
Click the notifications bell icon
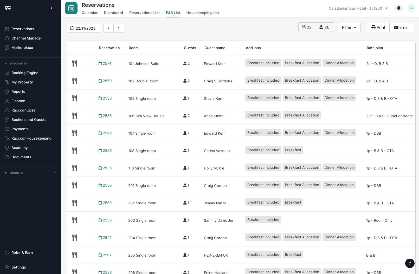pos(398,8)
